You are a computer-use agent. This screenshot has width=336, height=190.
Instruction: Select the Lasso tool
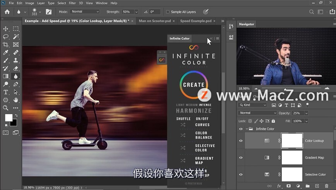(x=5, y=37)
